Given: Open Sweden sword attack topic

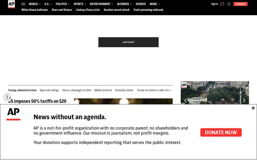Looking at the screenshot, I should coord(116,10).
